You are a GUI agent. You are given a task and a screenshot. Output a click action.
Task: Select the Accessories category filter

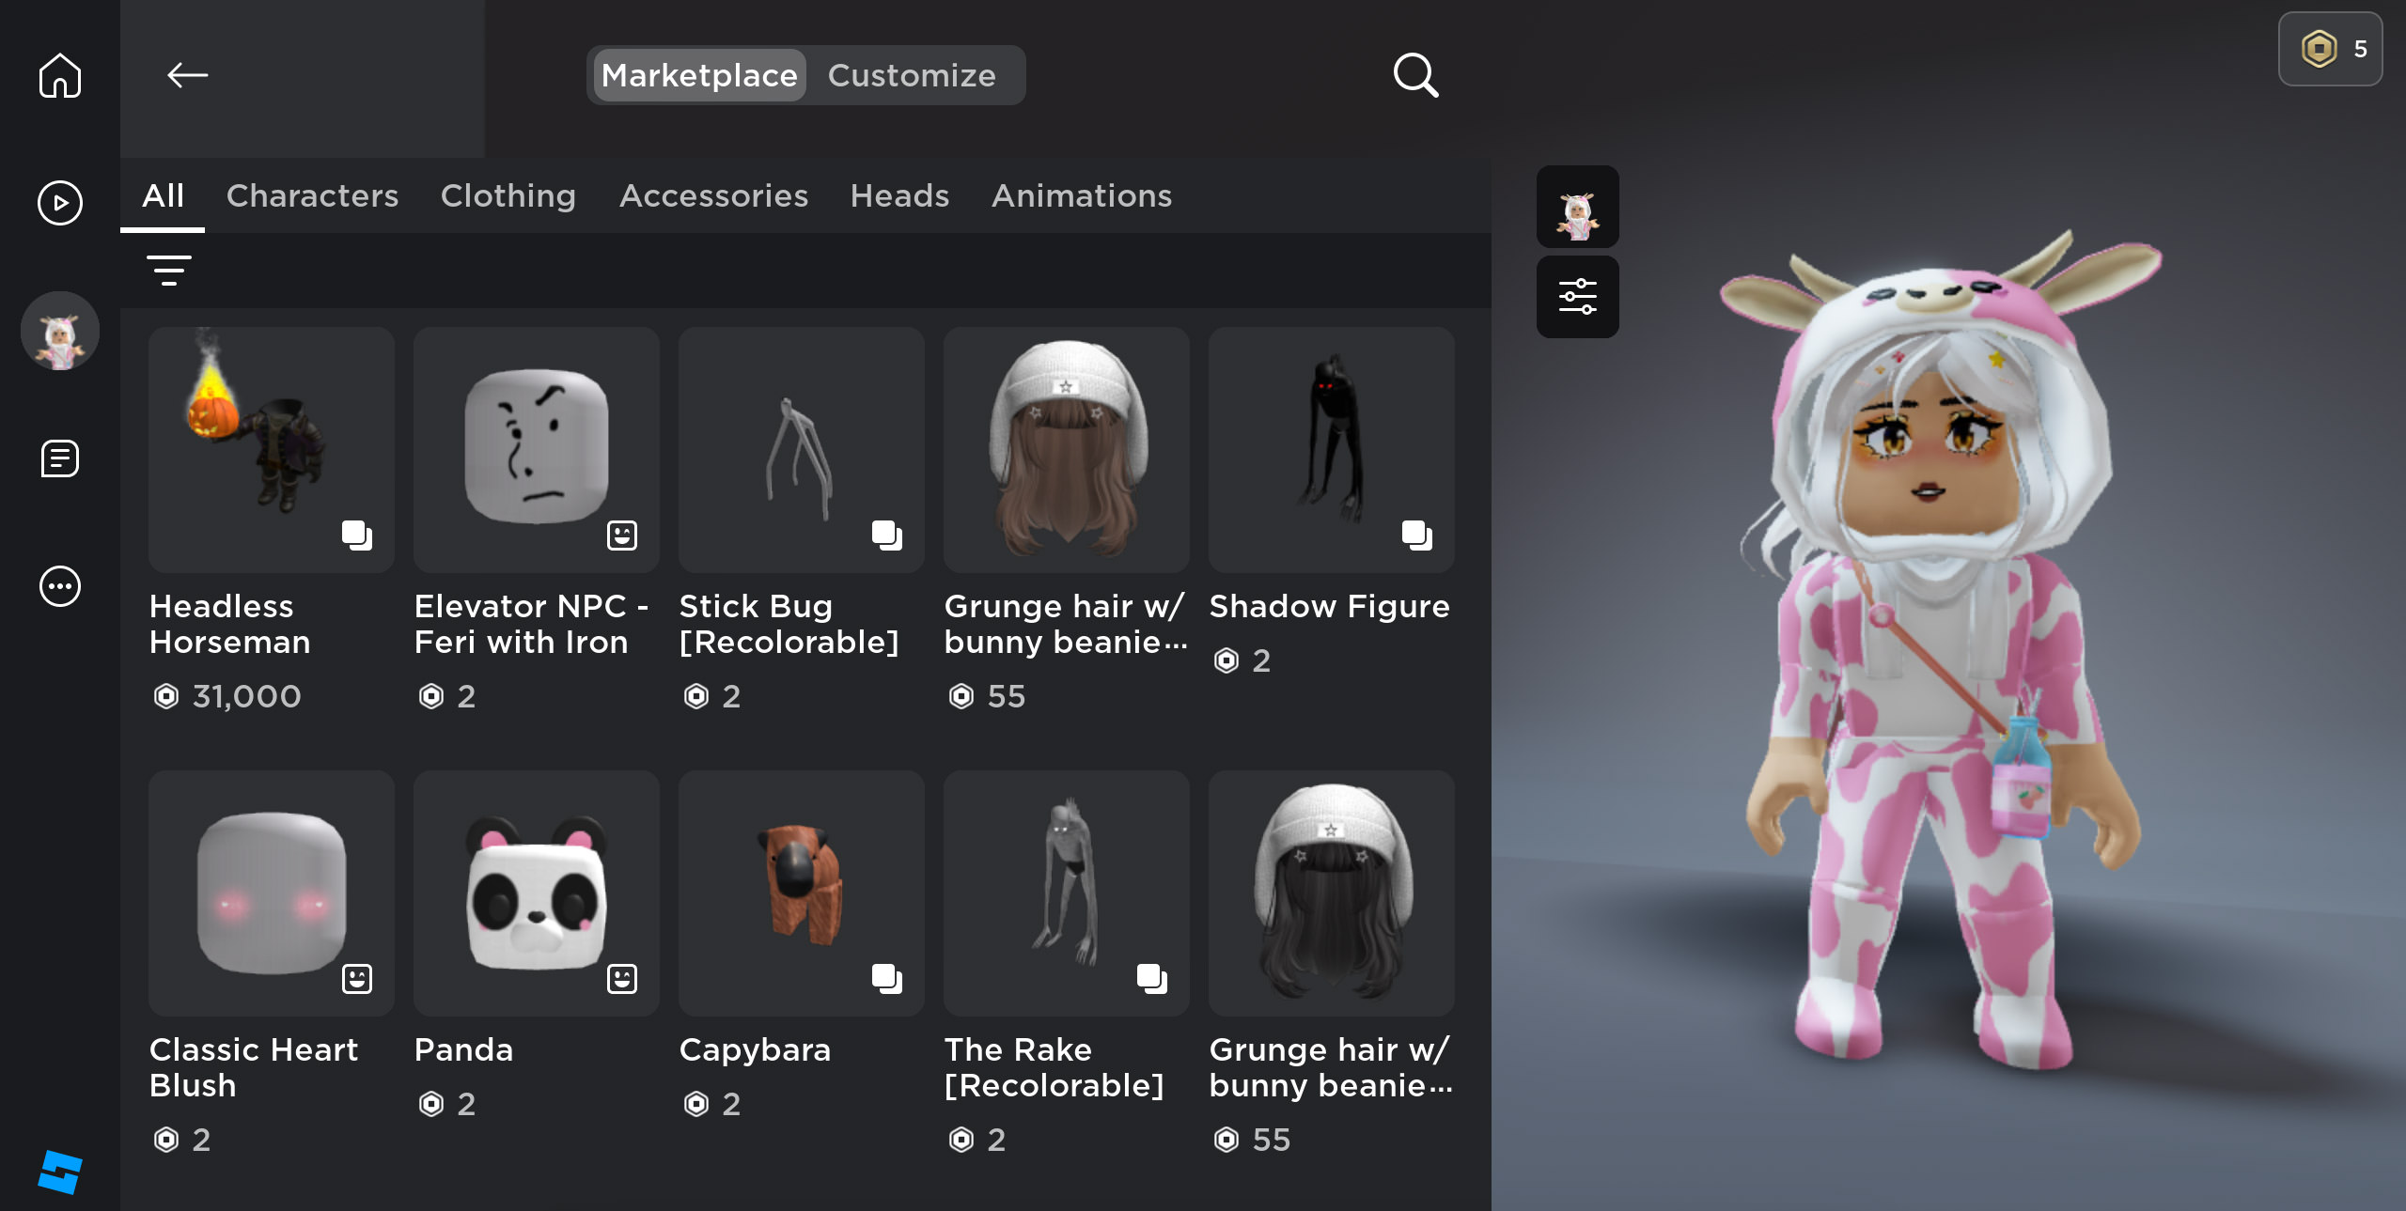(713, 196)
